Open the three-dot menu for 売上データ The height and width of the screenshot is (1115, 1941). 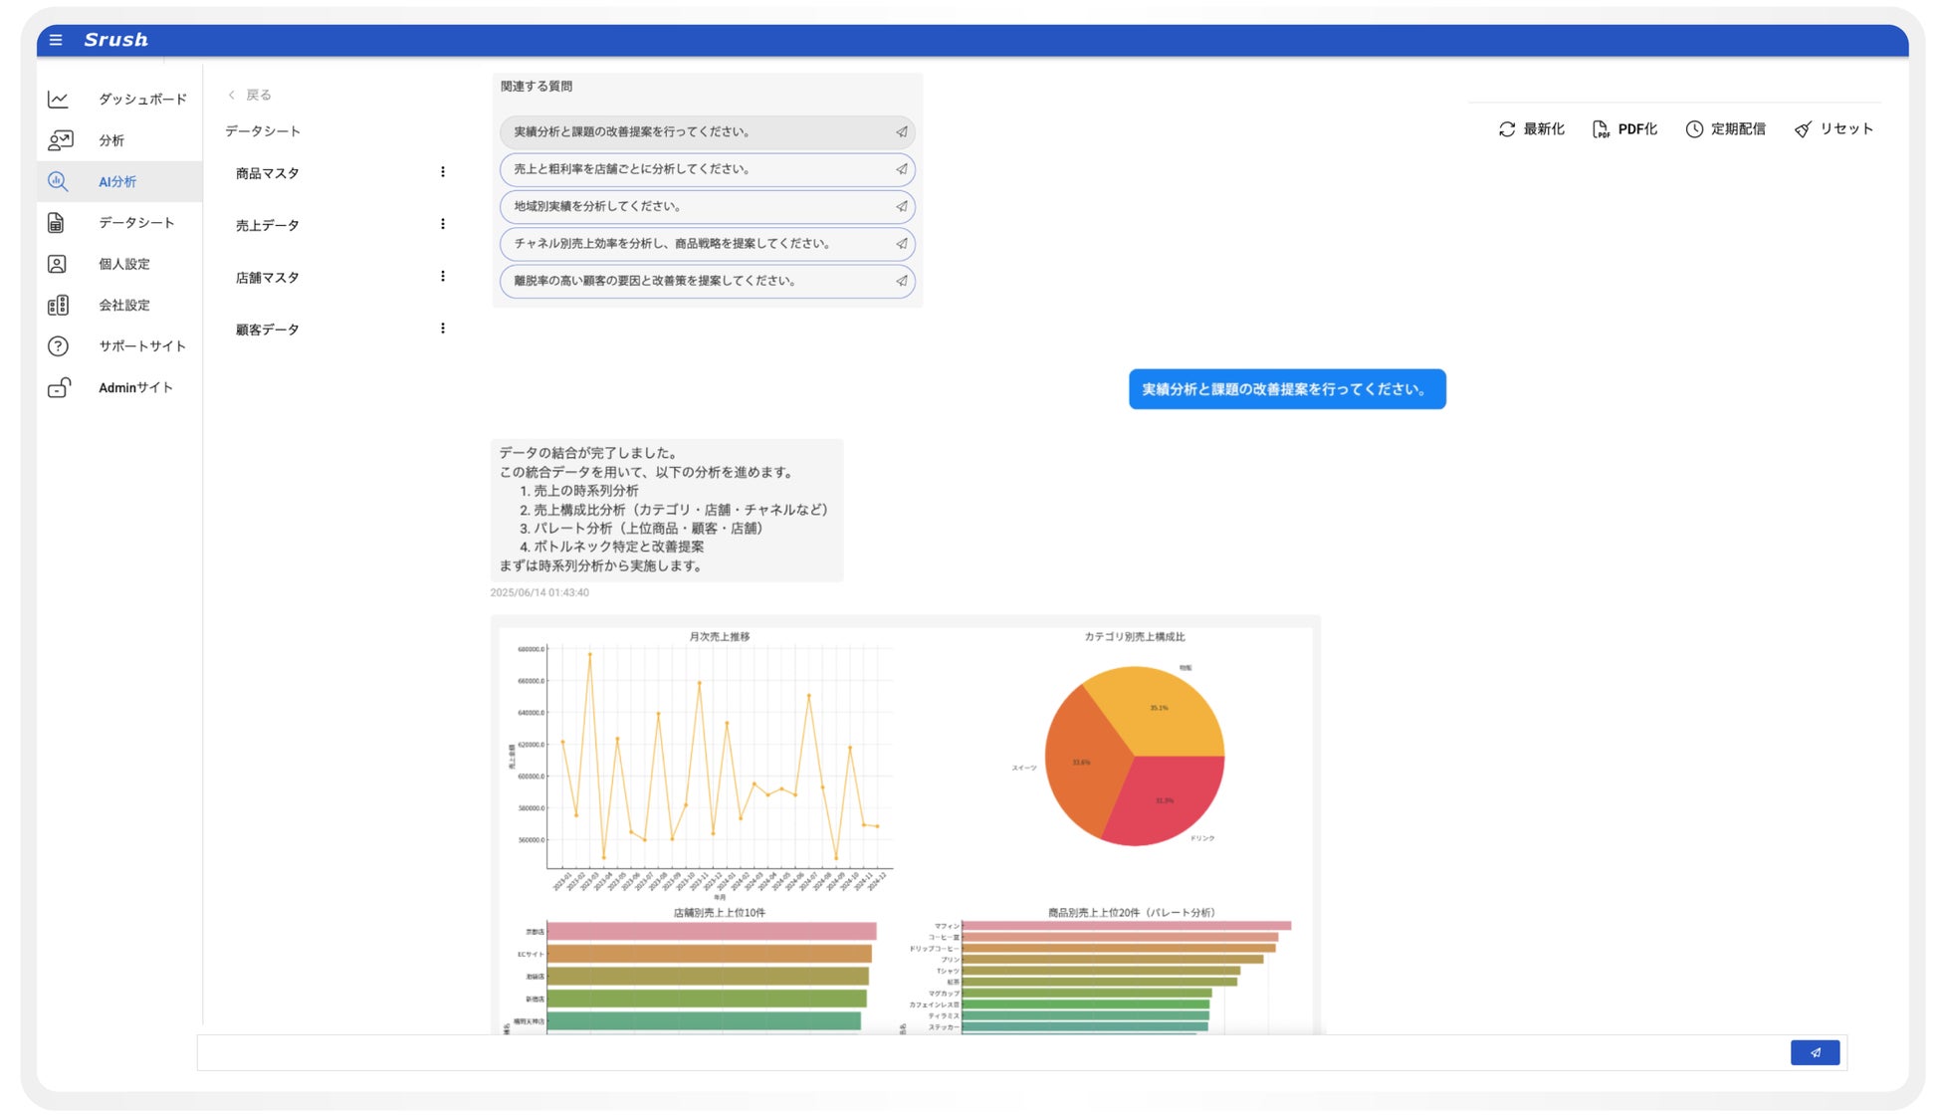click(443, 224)
